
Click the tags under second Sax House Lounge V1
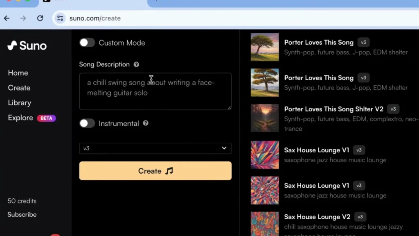[x=335, y=195]
